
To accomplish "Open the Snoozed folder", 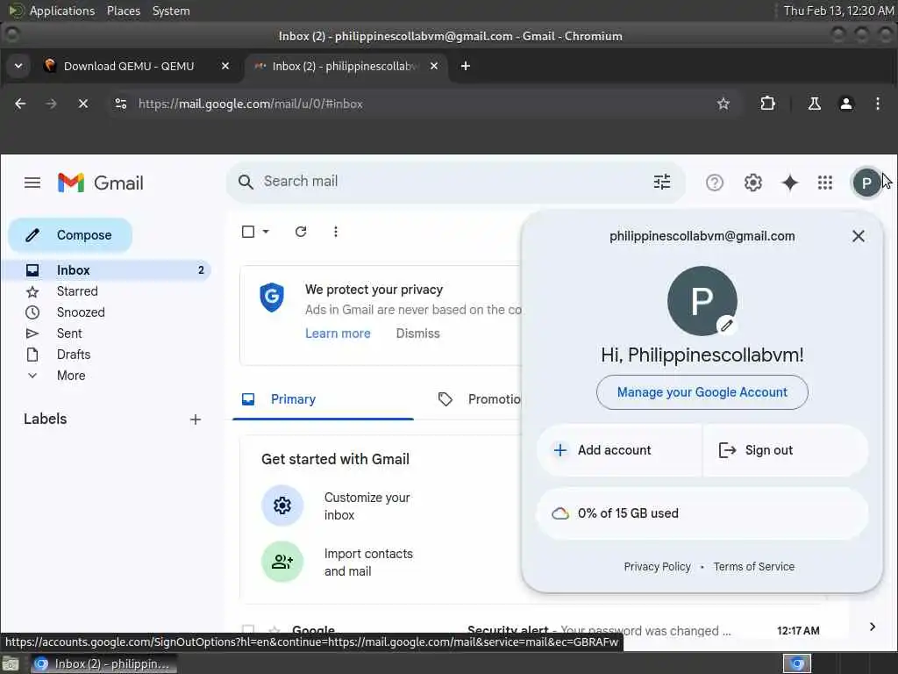I will [80, 312].
